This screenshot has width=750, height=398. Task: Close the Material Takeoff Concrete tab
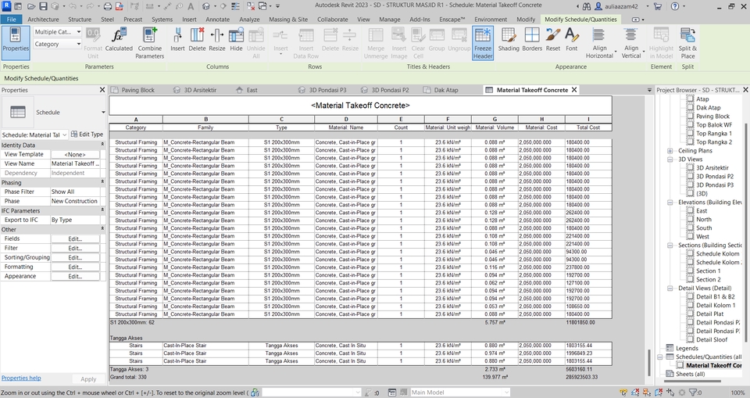[x=574, y=90]
